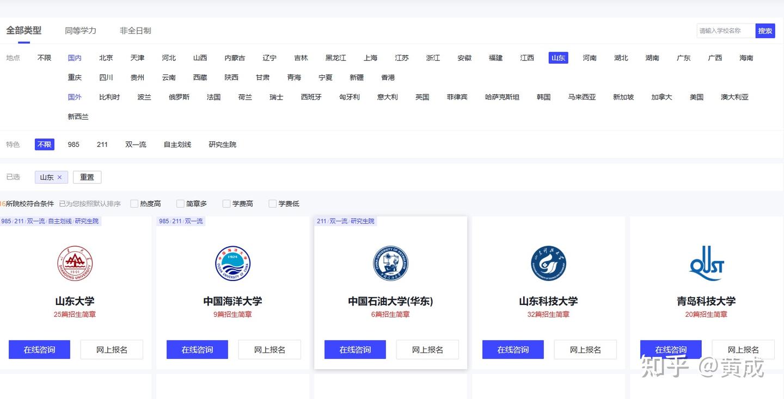Open the 山东大学 school name
Image resolution: width=784 pixels, height=399 pixels.
coord(75,301)
